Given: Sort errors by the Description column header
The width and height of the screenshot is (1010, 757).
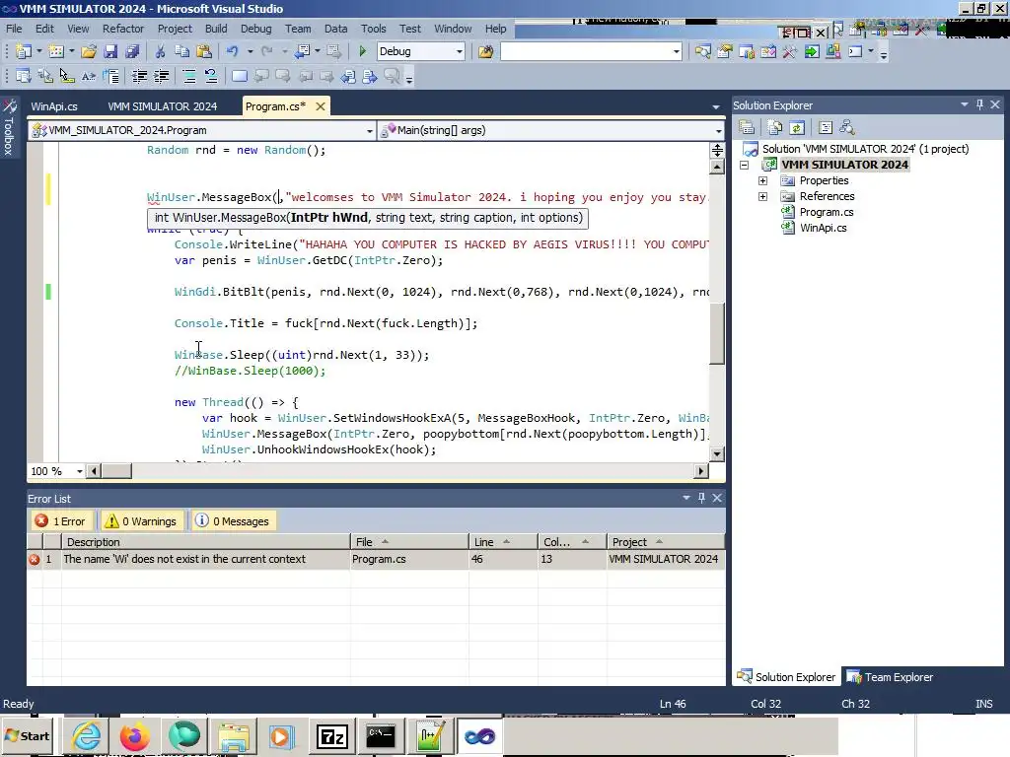Looking at the screenshot, I should pos(205,542).
